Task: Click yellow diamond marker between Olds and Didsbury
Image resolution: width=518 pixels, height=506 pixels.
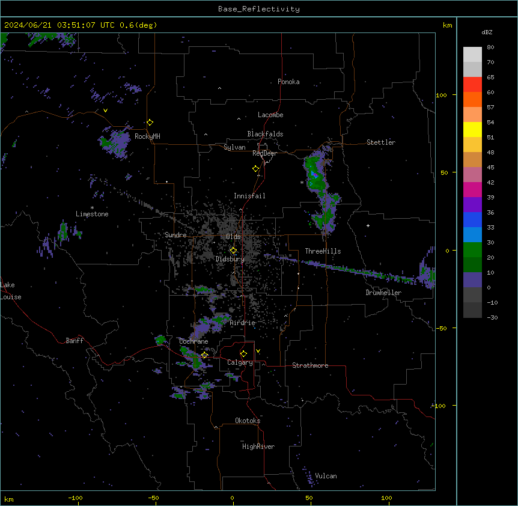Action: pos(233,251)
